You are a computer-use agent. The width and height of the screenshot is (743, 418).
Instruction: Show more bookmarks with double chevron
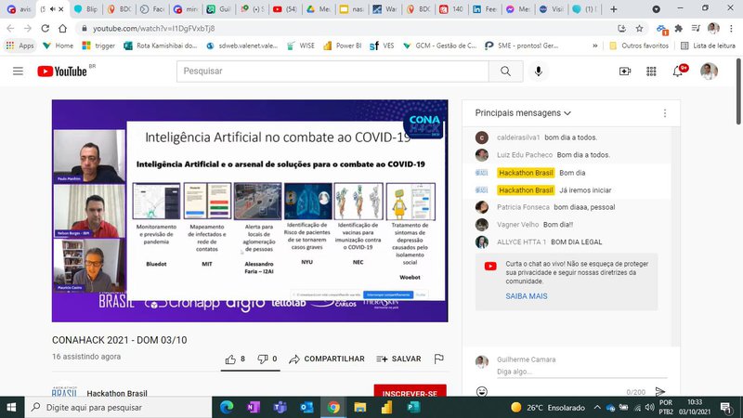pyautogui.click(x=594, y=46)
